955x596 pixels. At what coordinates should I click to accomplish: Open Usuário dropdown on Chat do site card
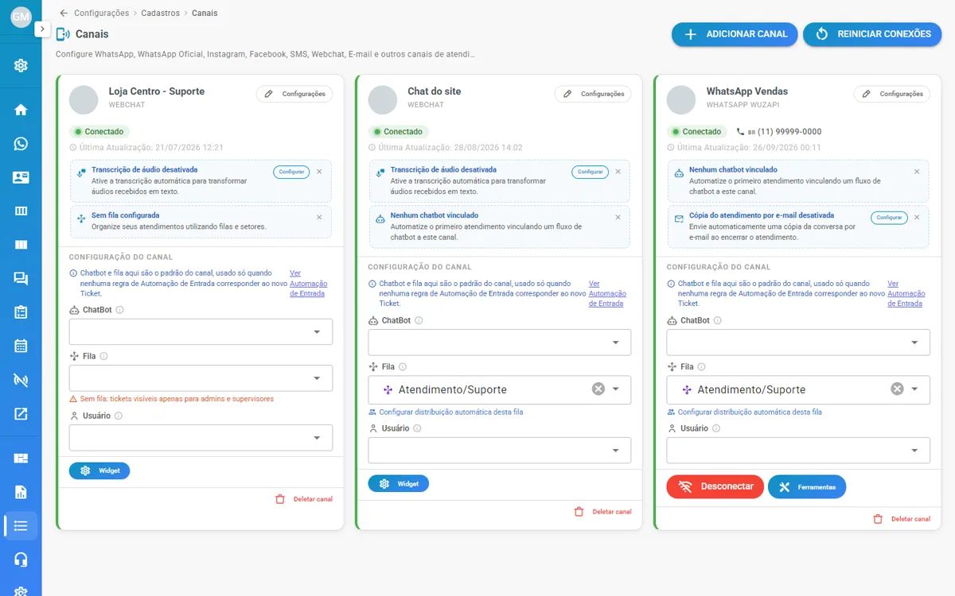(499, 450)
